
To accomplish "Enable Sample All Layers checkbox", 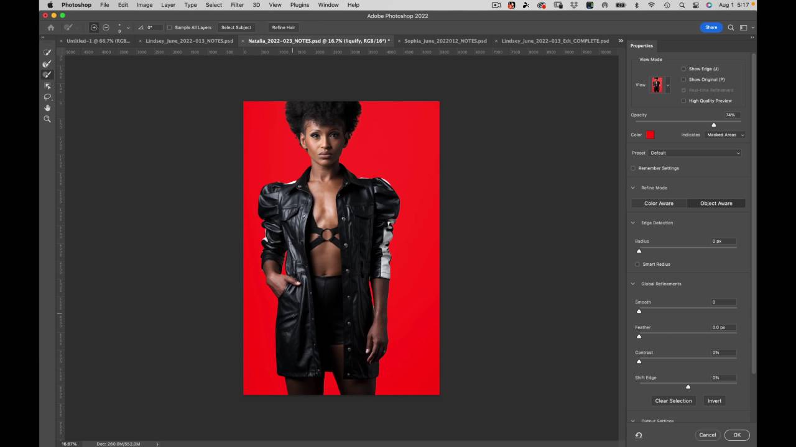I will [x=169, y=27].
